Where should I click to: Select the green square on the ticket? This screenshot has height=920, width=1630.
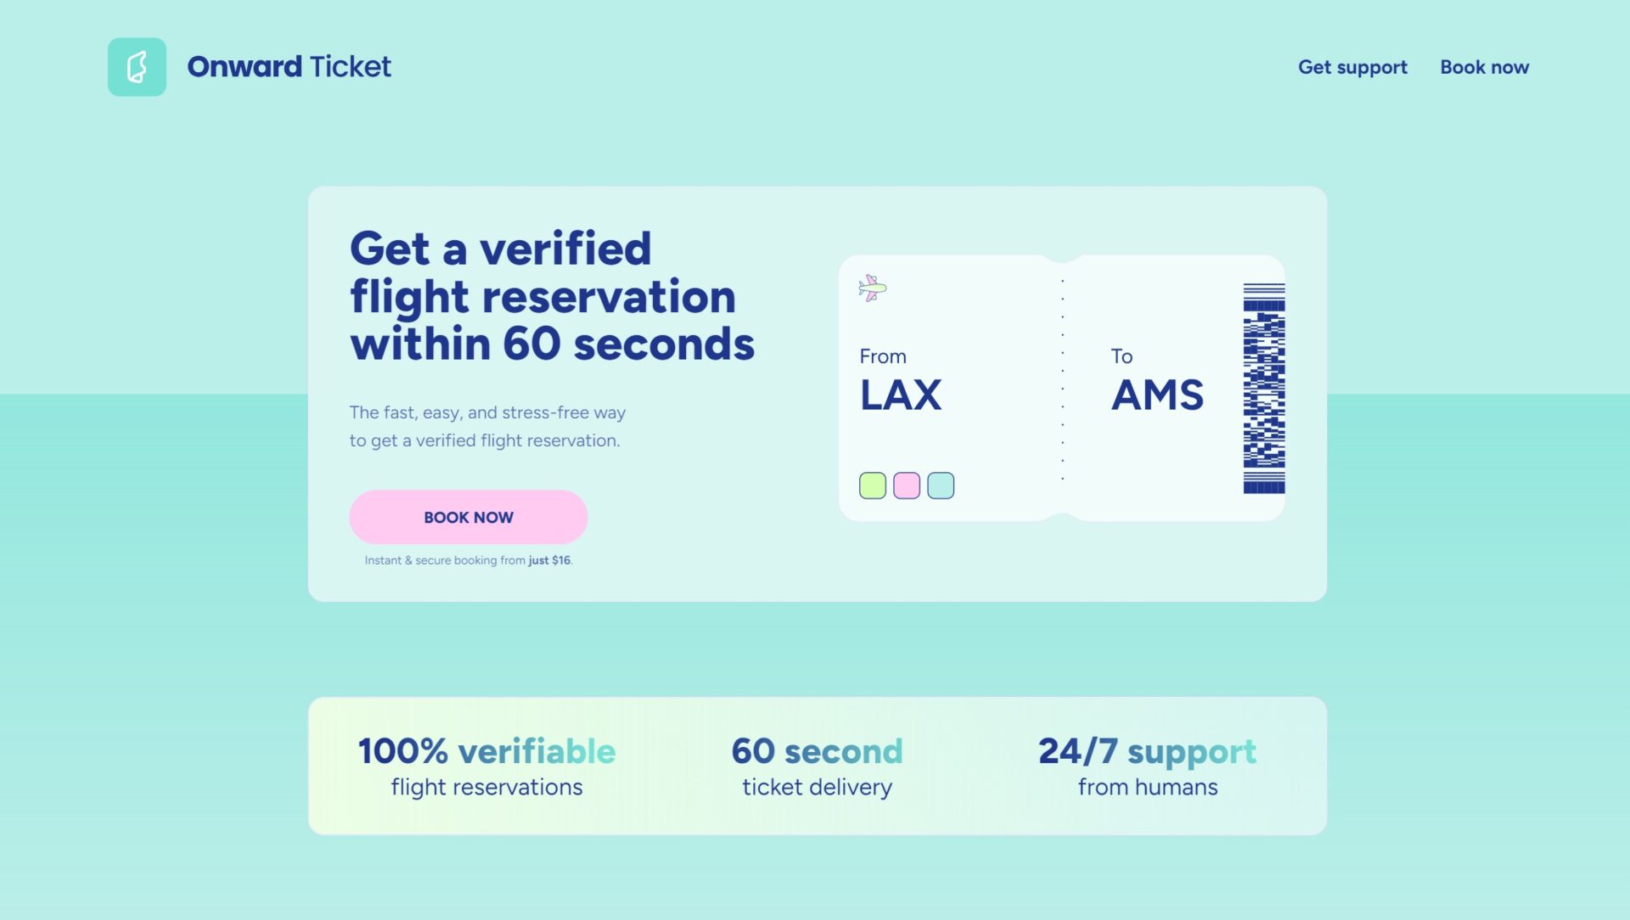[x=872, y=485]
